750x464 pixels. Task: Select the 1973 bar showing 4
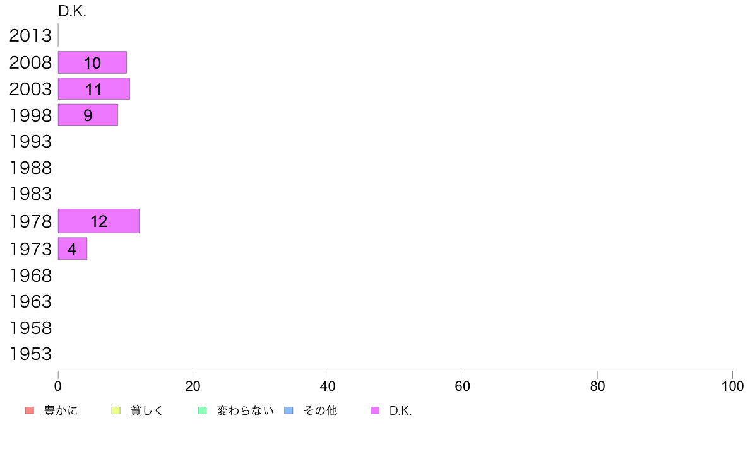click(72, 248)
